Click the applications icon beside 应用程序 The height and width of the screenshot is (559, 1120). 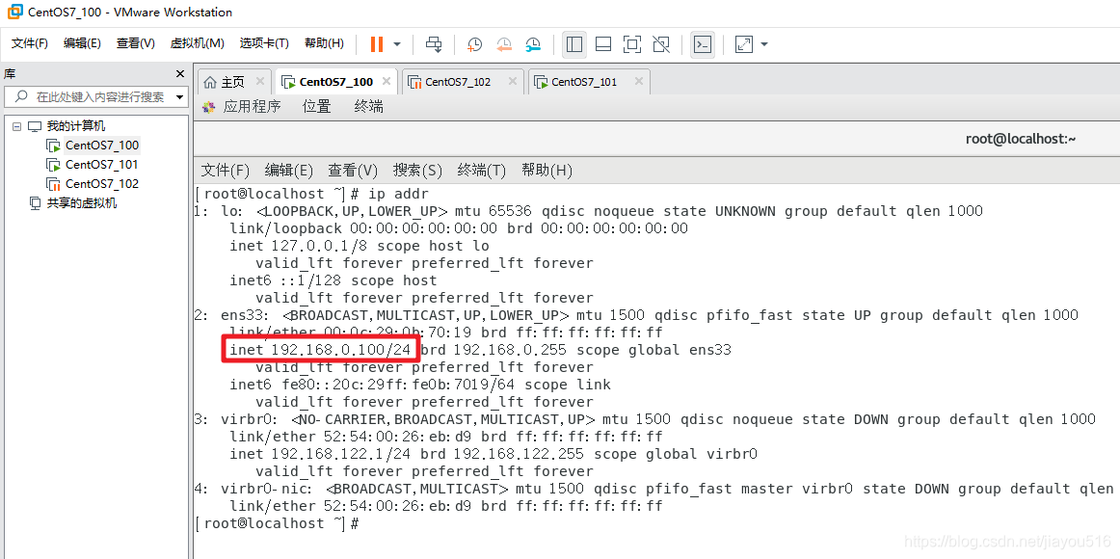pos(208,107)
